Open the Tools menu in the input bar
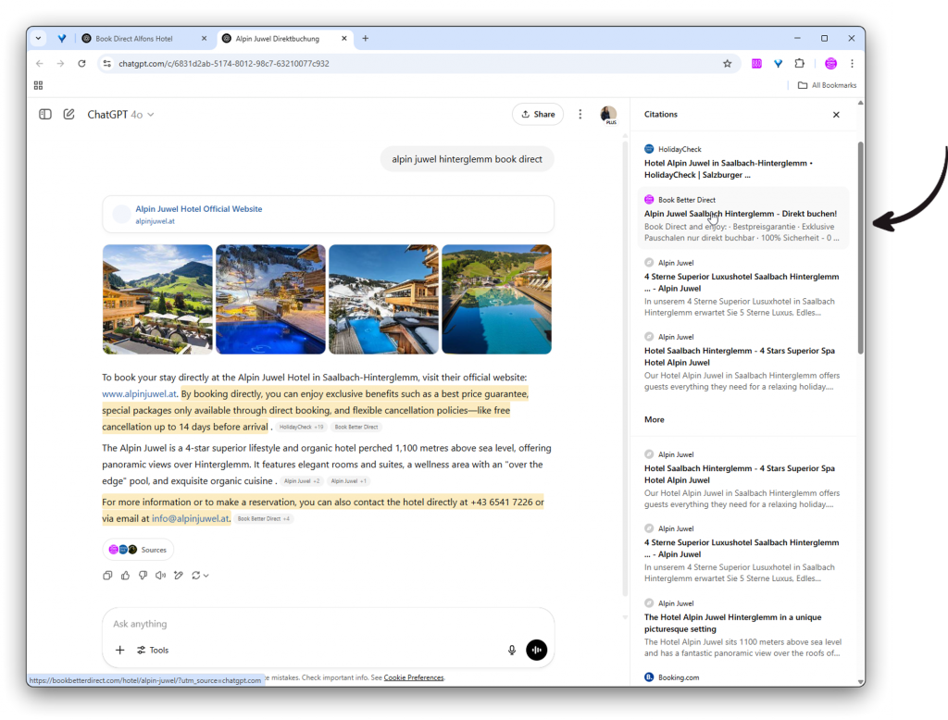This screenshot has width=948, height=720. [x=152, y=650]
